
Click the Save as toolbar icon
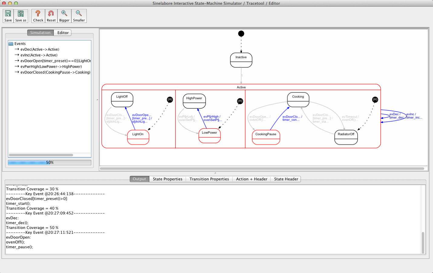click(21, 16)
